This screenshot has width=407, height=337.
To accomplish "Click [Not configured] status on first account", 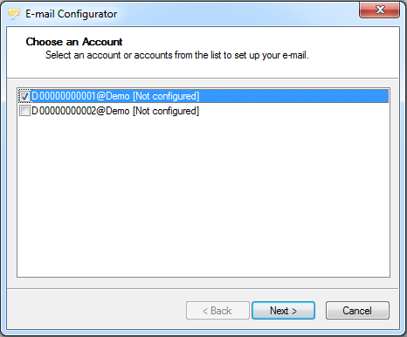I will (166, 96).
